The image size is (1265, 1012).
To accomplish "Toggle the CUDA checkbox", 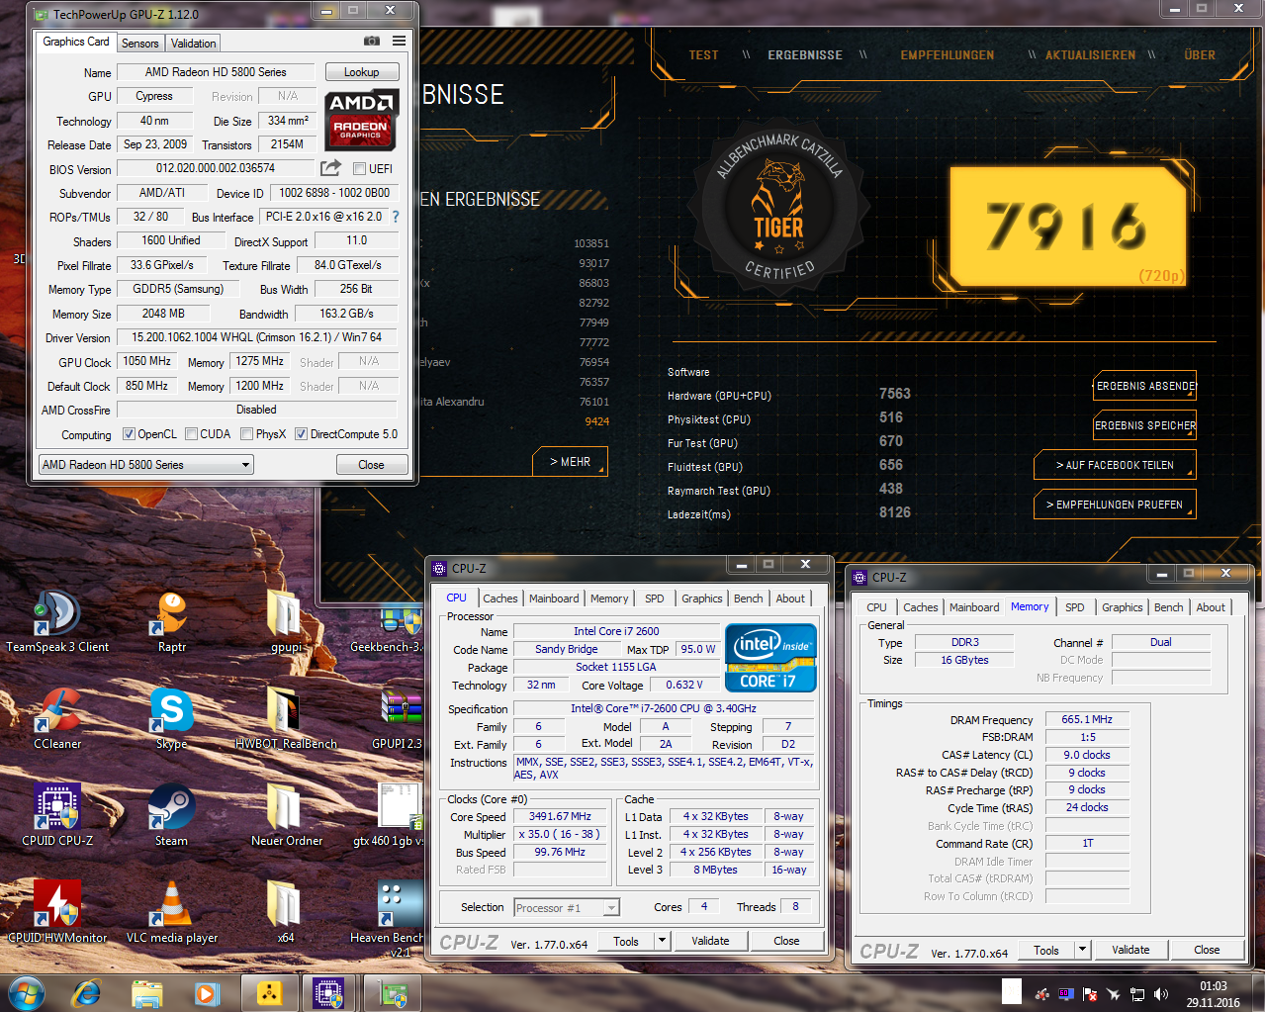I will coord(191,433).
